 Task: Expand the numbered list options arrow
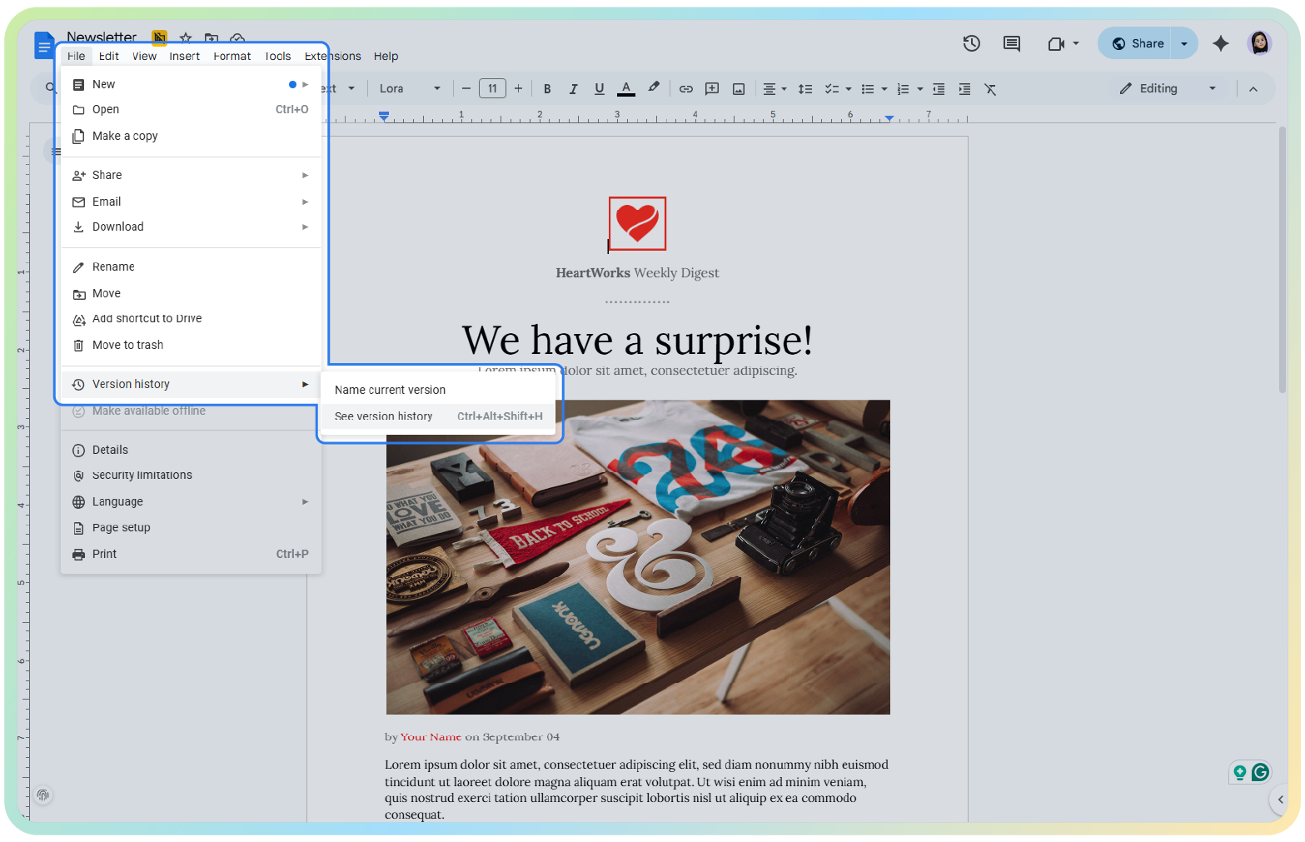920,88
